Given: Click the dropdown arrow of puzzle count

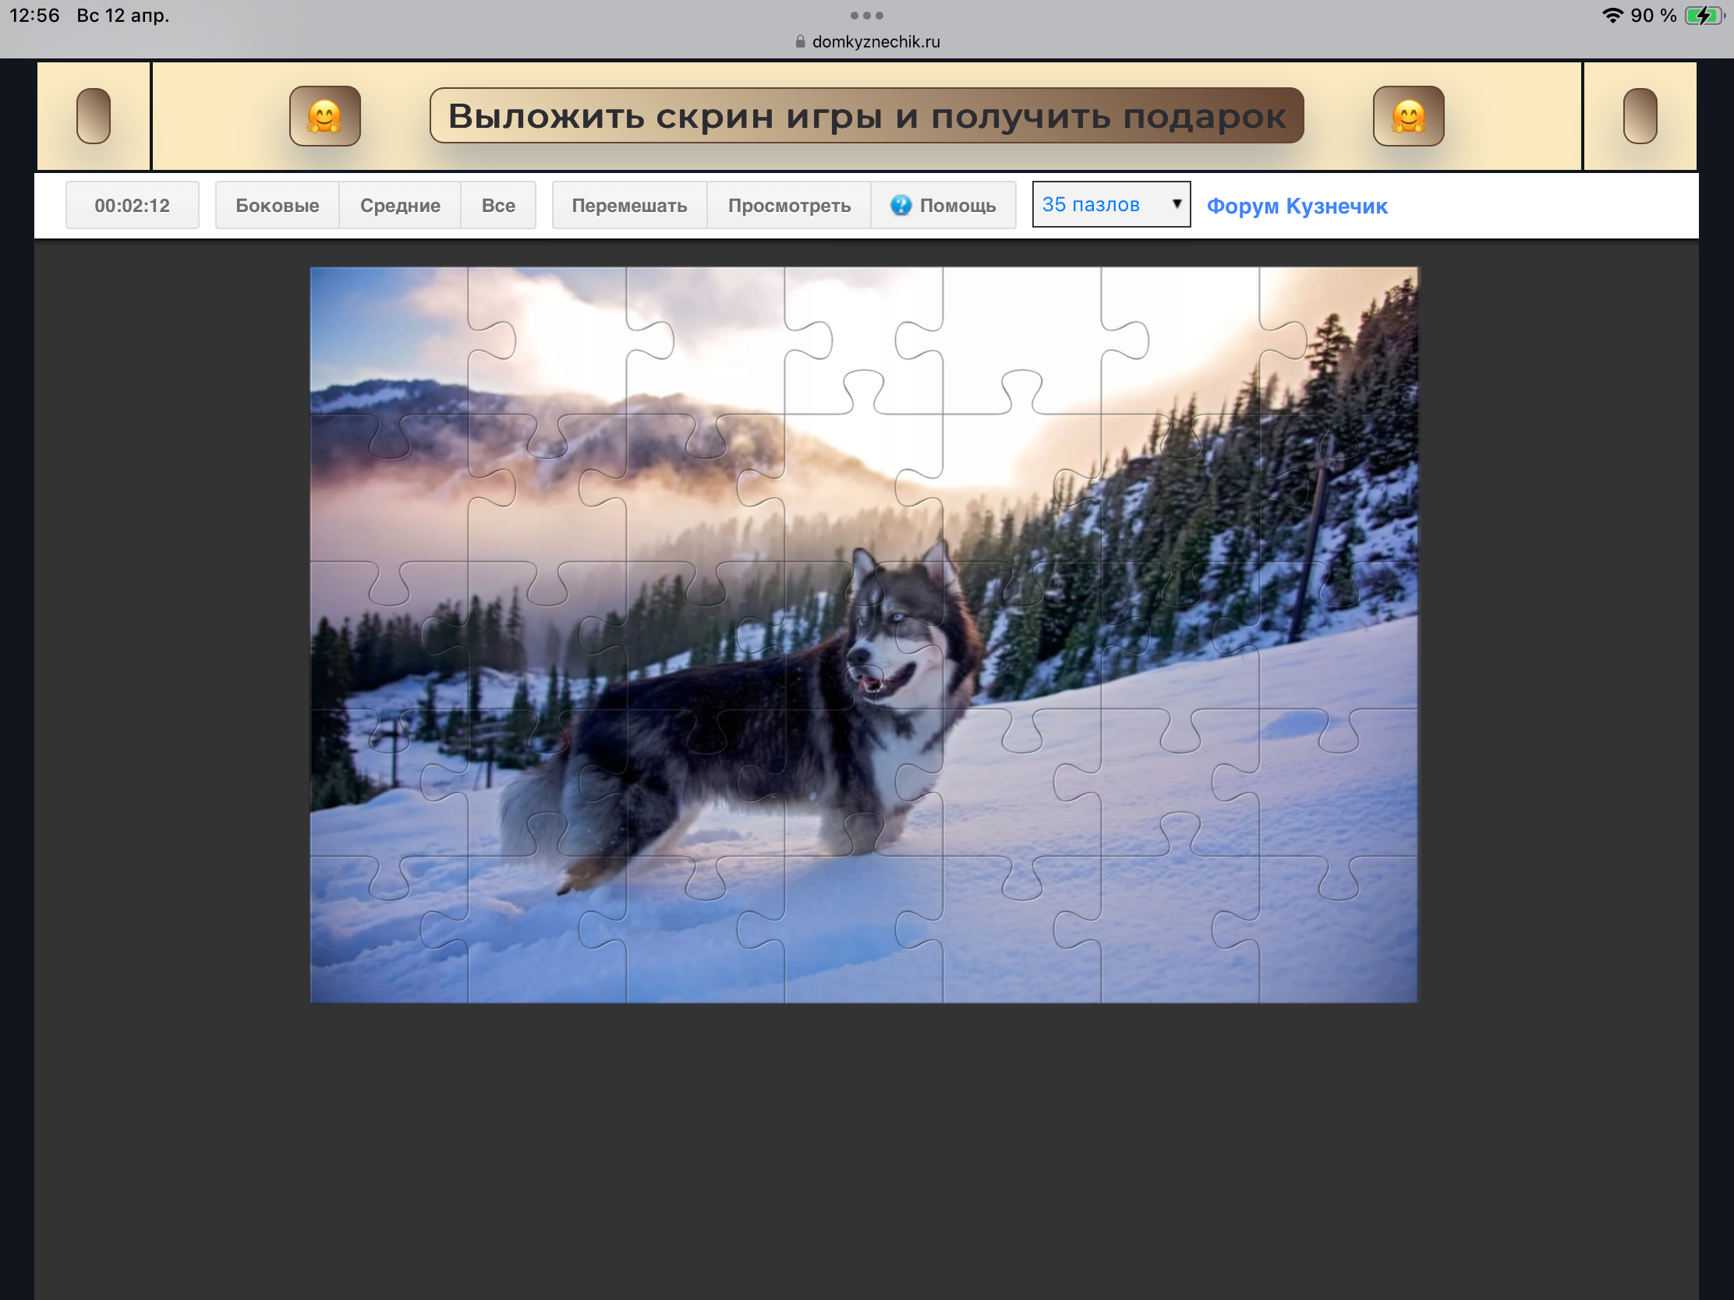Looking at the screenshot, I should [x=1176, y=203].
